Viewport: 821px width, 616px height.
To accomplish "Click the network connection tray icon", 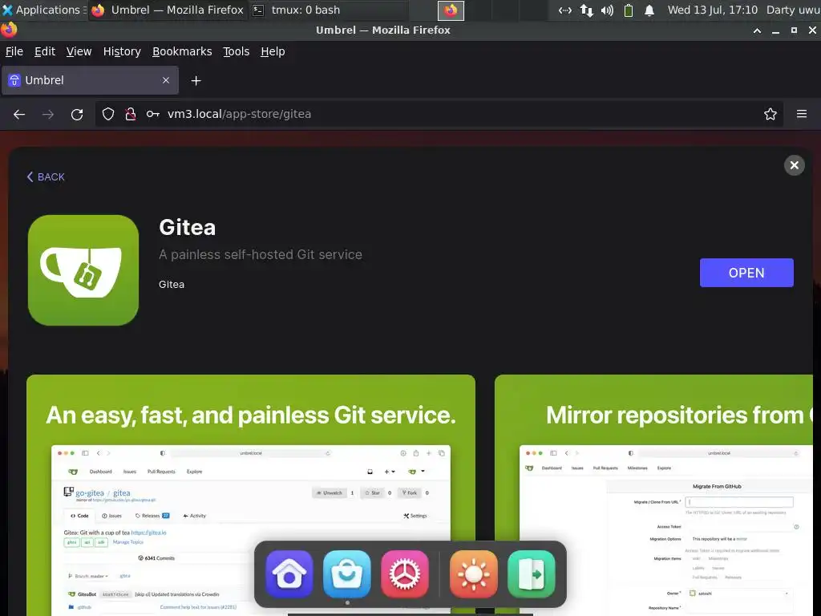I will click(x=564, y=10).
